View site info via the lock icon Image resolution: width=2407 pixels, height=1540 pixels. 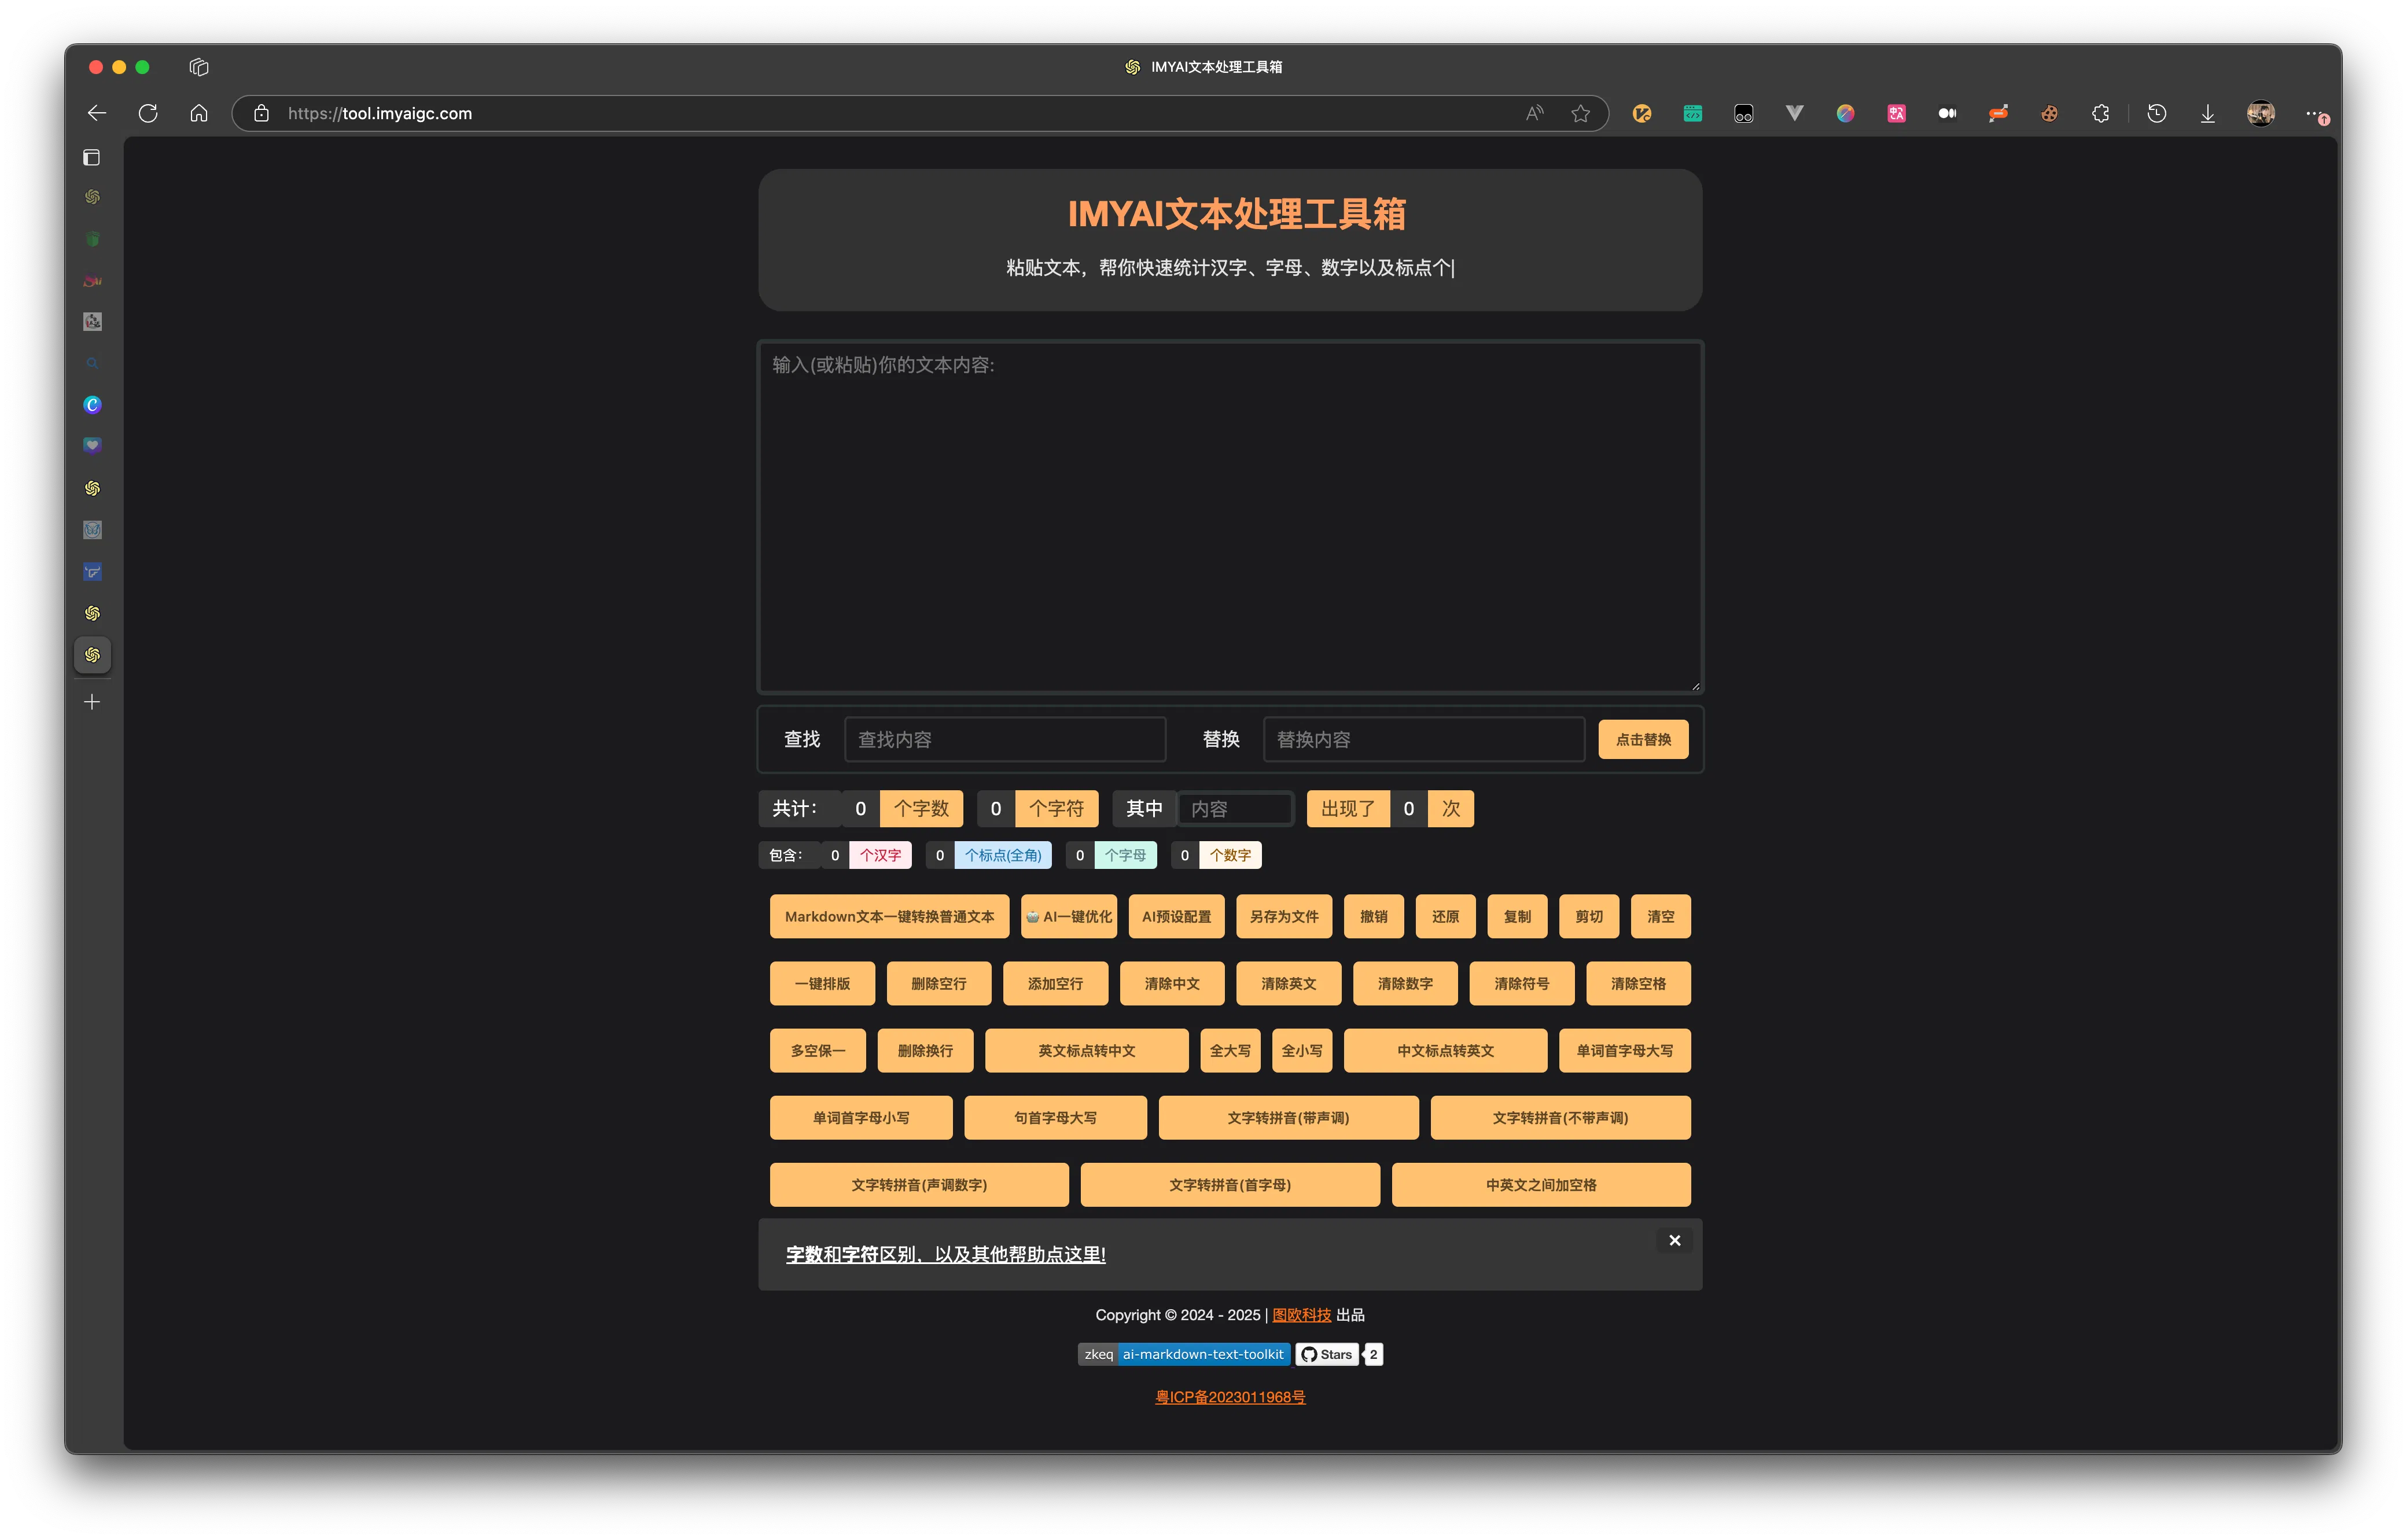pos(261,113)
